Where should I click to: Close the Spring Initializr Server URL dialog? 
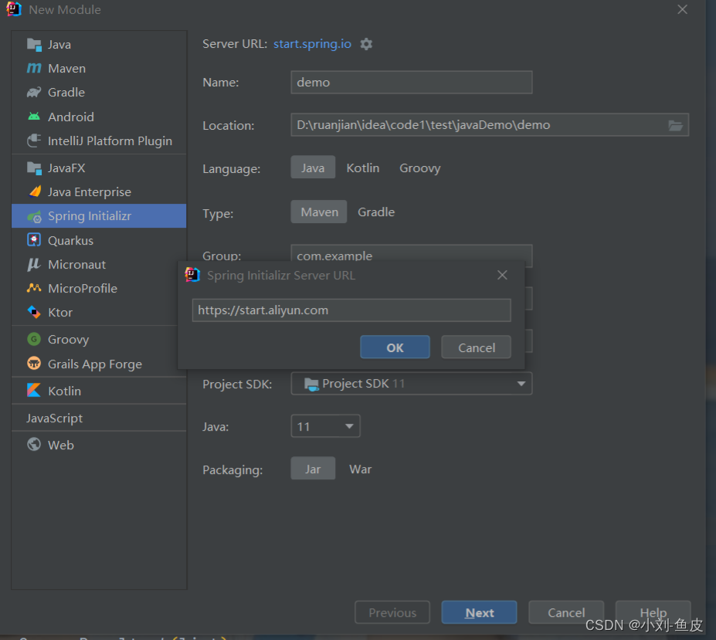[x=502, y=276]
